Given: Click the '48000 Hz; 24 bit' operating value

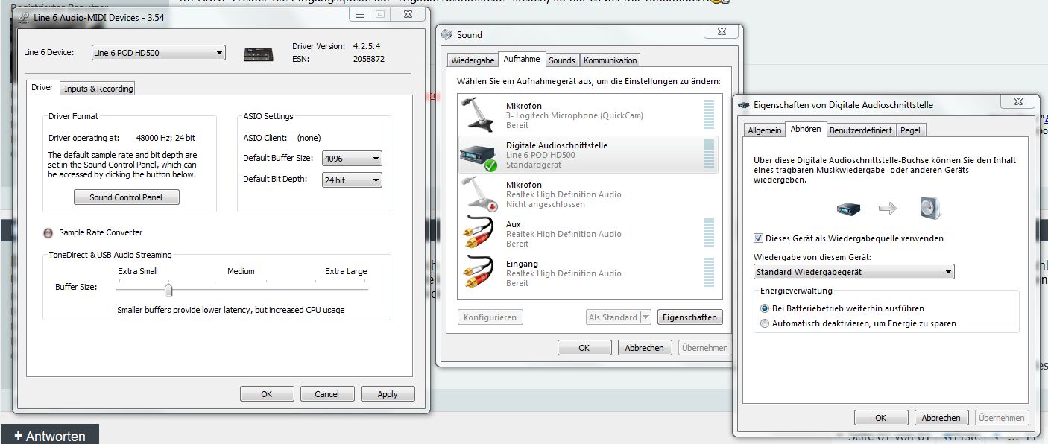Looking at the screenshot, I should 165,138.
